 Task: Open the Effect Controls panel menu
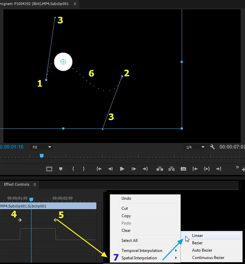point(35,184)
